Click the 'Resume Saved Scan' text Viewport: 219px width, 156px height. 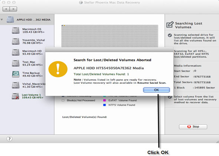point(152,83)
